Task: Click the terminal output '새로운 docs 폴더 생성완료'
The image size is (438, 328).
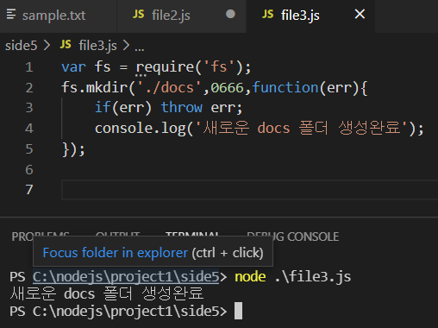Action: 107,293
